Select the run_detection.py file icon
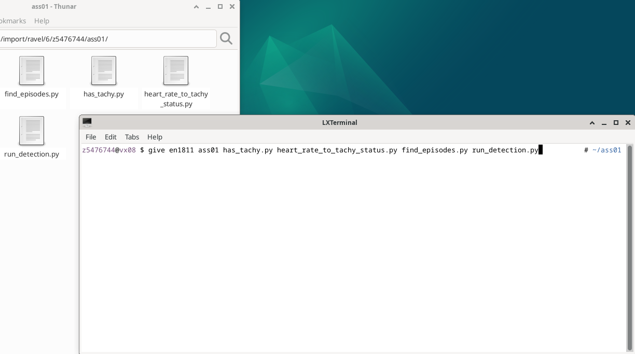Screen dimensions: 635x354 32,131
